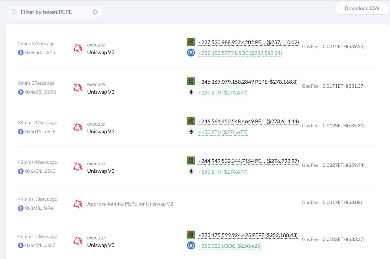Click timestamp 34mins 37secs ago
Screen dimensions: 390x259
point(37,123)
